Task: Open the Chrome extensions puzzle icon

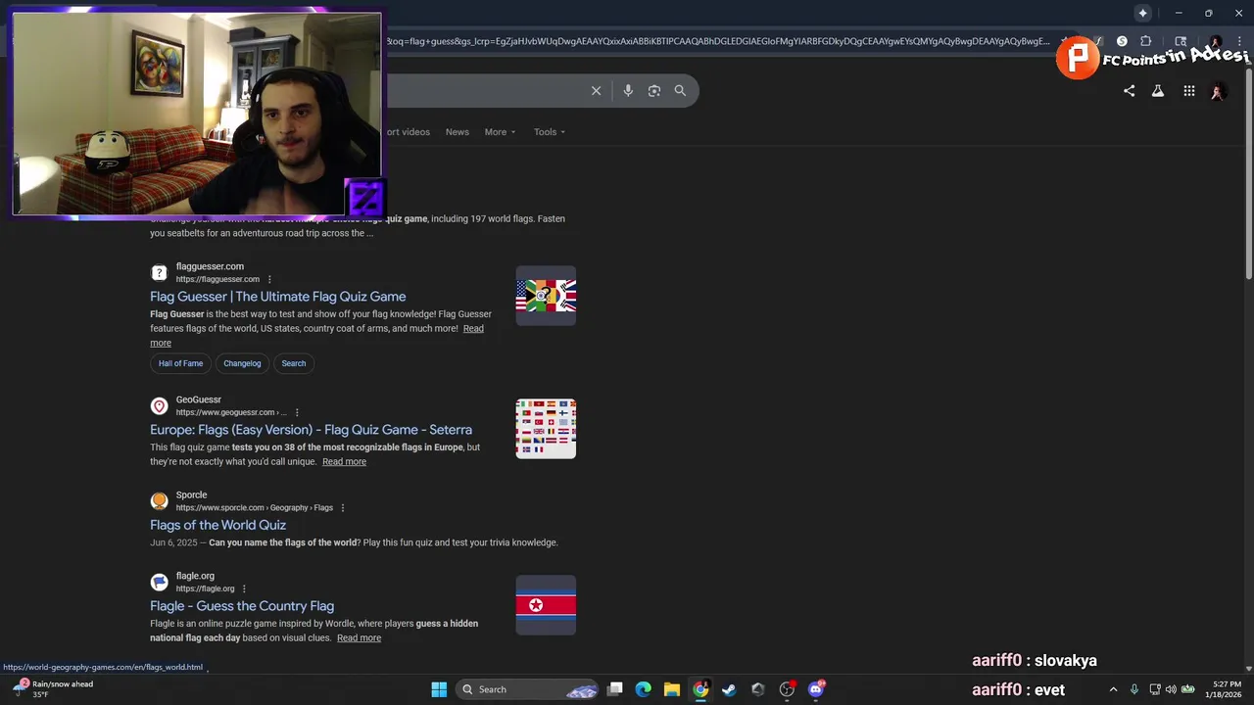Action: pos(1145,41)
